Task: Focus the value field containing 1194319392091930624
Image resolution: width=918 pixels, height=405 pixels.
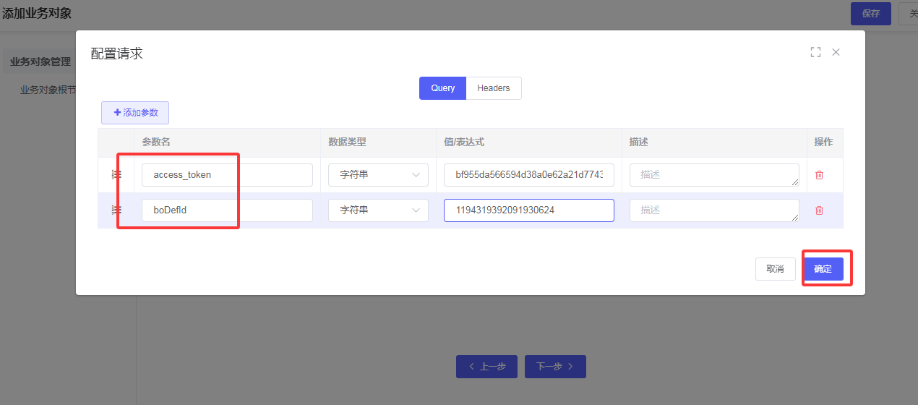Action: click(x=528, y=210)
